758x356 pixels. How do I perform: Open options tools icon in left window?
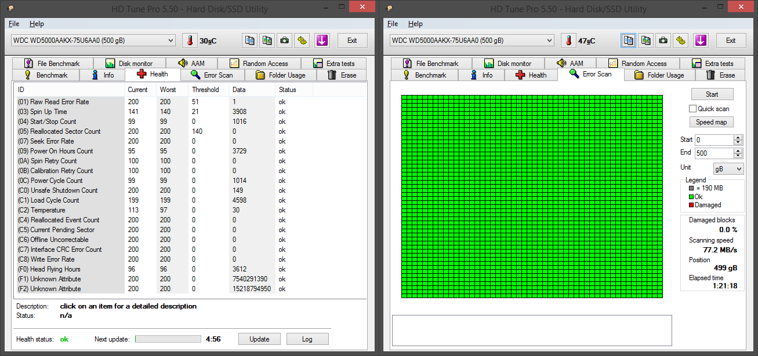pos(302,41)
